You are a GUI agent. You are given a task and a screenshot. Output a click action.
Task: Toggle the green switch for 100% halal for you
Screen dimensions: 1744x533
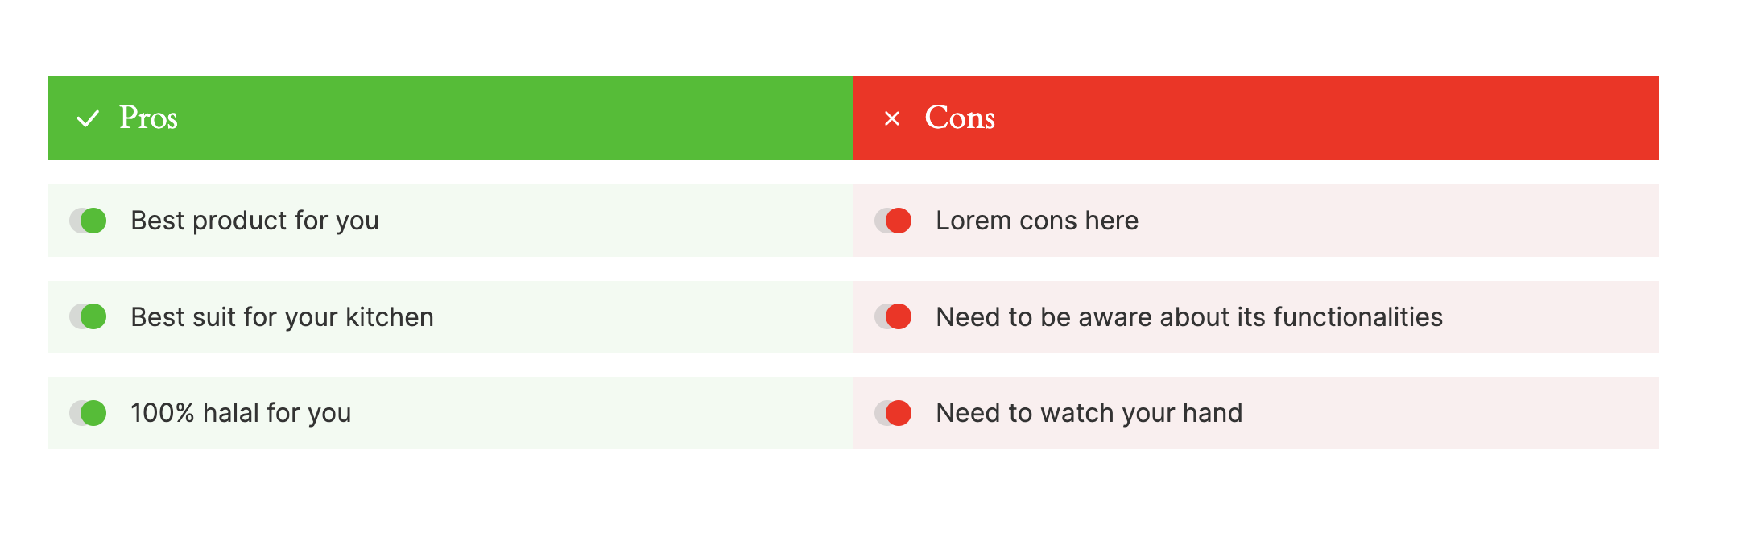point(88,413)
